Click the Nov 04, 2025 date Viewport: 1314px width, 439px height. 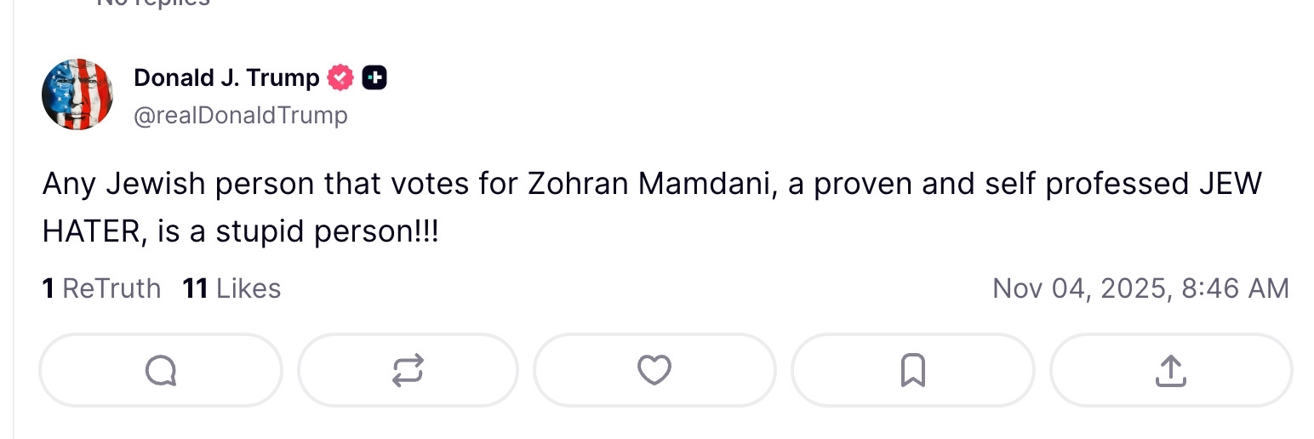pos(1078,288)
